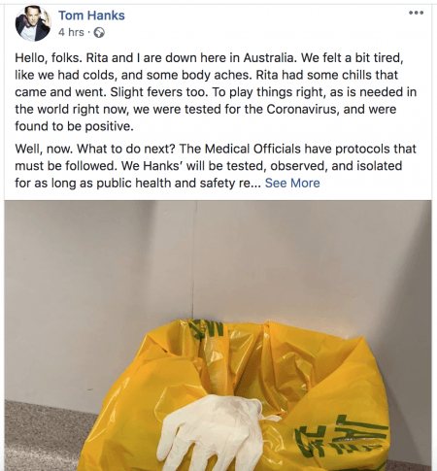Image resolution: width=437 pixels, height=471 pixels.
Task: Open the three-dot post options menu
Action: (x=416, y=13)
